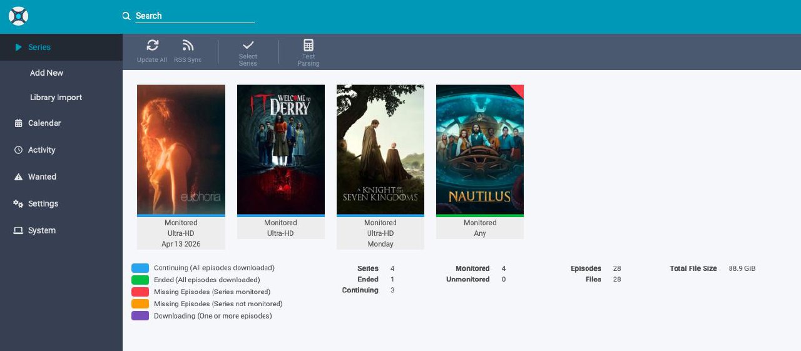Select A Knight of the Seven Kingdoms poster
The image size is (801, 351).
pyautogui.click(x=380, y=150)
